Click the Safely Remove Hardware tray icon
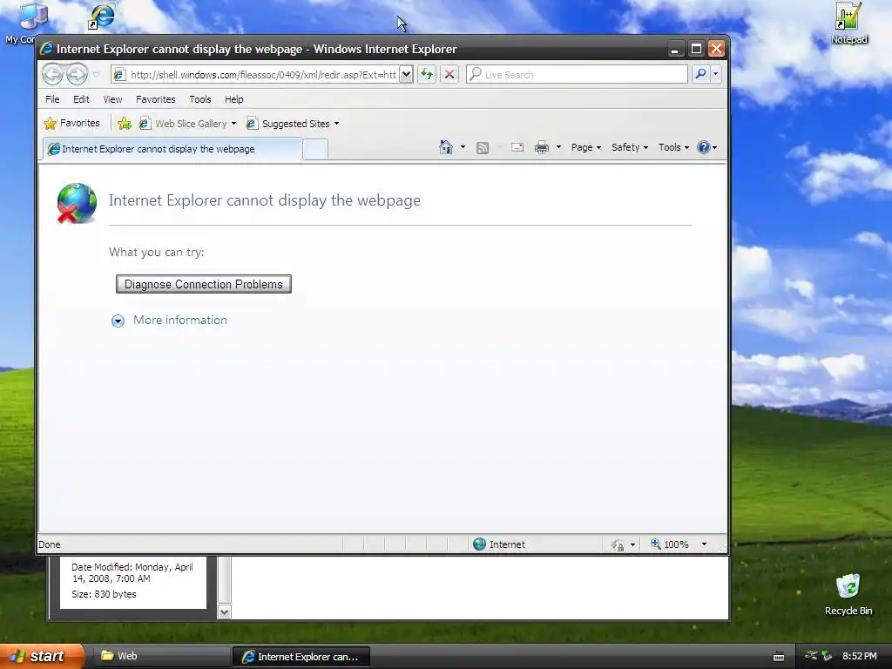 coord(828,656)
